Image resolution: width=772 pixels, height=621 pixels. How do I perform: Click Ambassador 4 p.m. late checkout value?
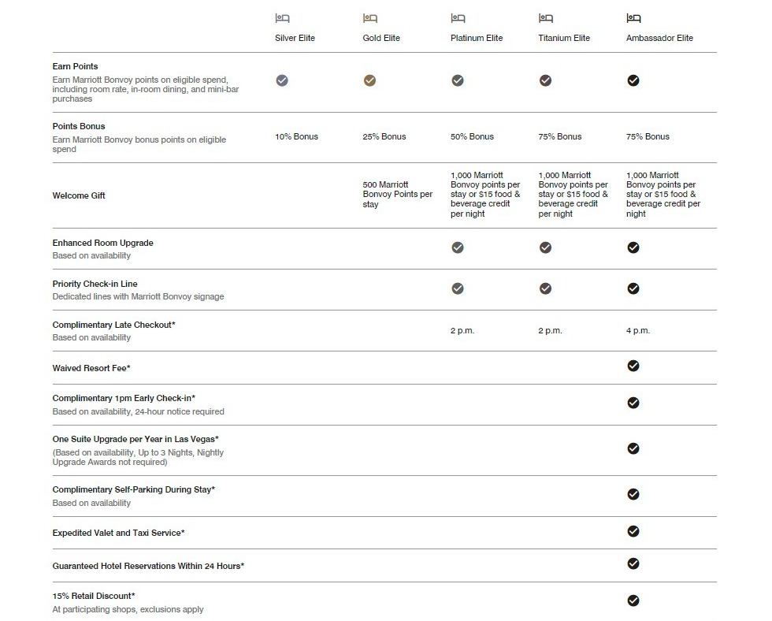(638, 330)
